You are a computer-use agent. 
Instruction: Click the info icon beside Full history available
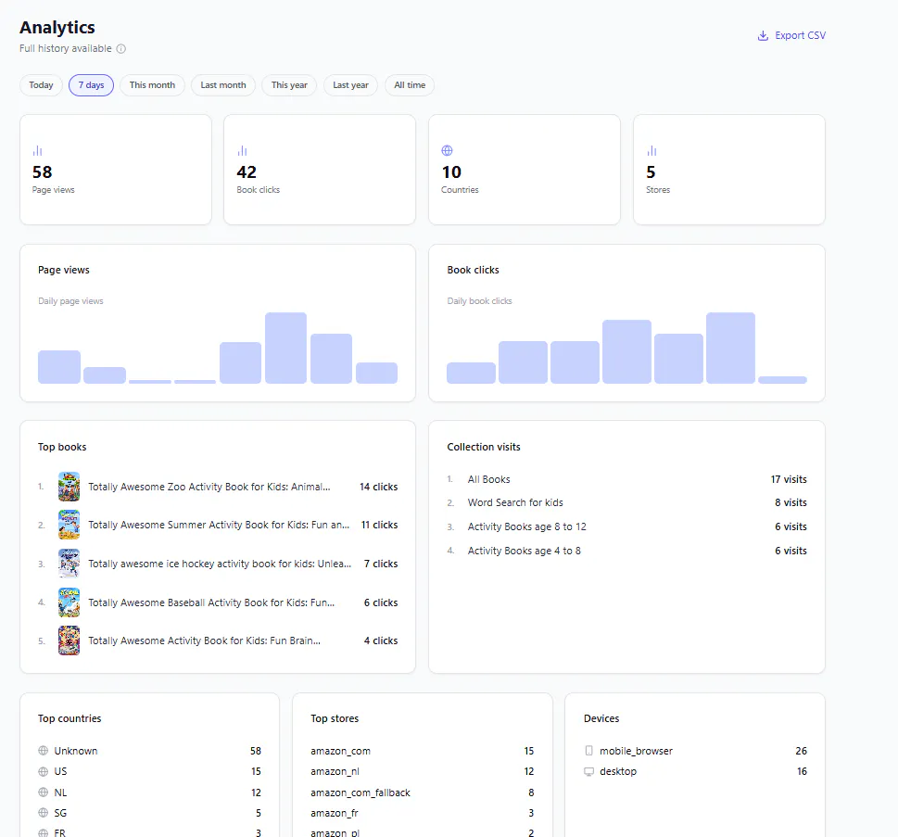120,49
